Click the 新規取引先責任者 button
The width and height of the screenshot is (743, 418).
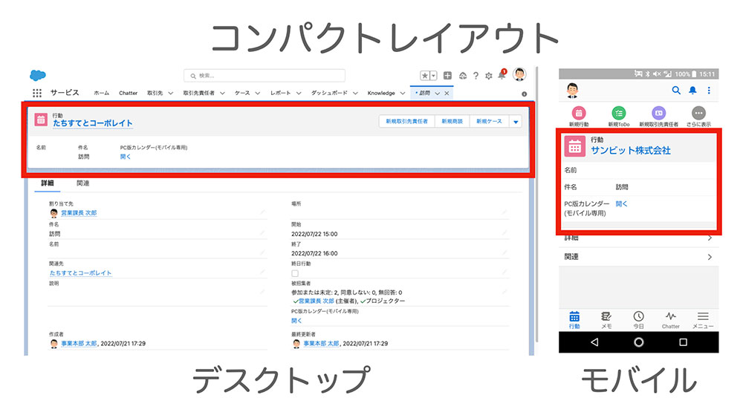coord(407,121)
